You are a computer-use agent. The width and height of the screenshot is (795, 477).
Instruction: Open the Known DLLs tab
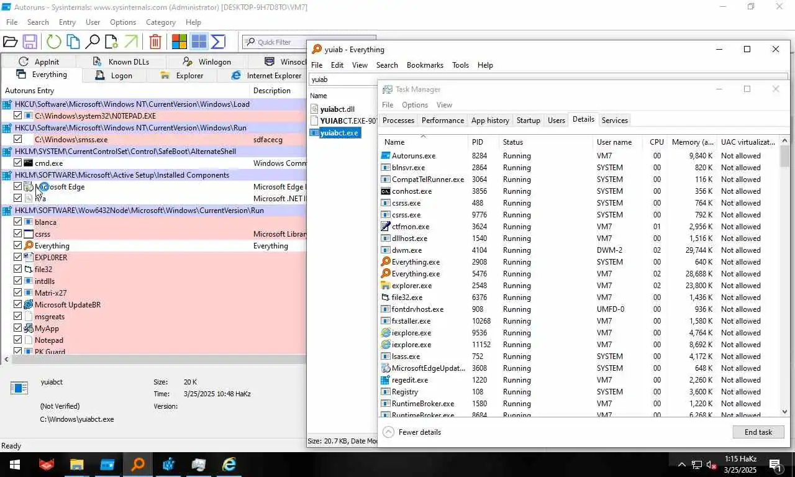point(121,61)
